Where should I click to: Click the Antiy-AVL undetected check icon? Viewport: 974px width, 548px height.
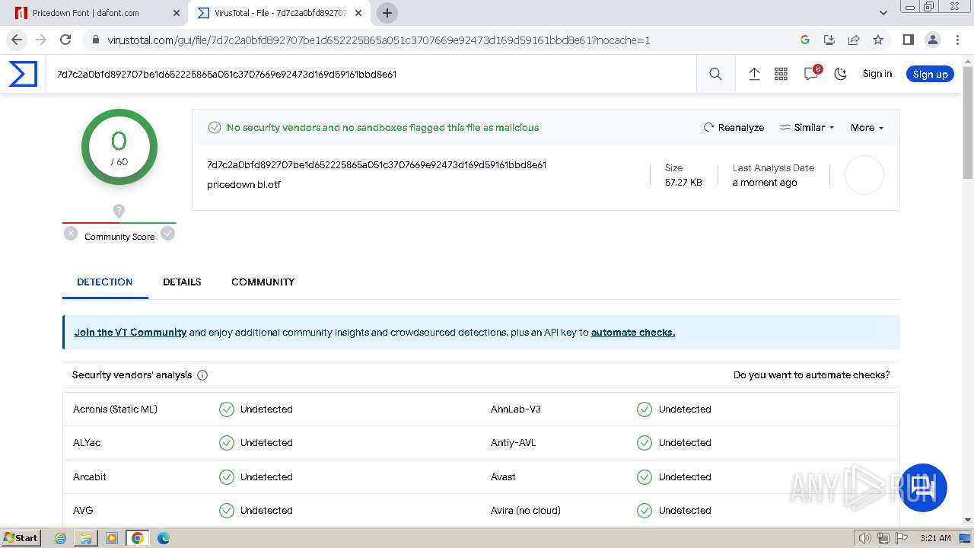[645, 443]
